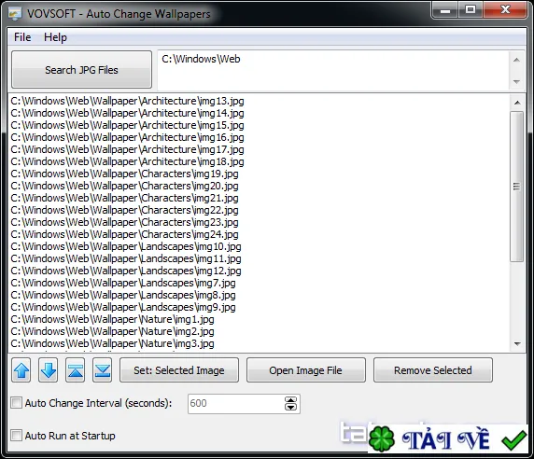Viewport: 534px width, 459px height.
Task: Click Search JPG Files button
Action: click(82, 70)
